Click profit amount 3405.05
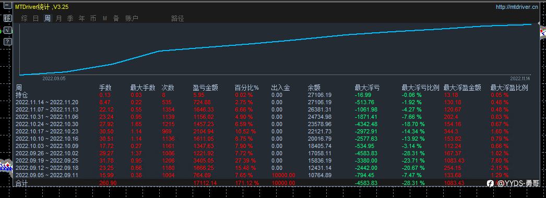This screenshot has height=198, width=546. coord(204,160)
